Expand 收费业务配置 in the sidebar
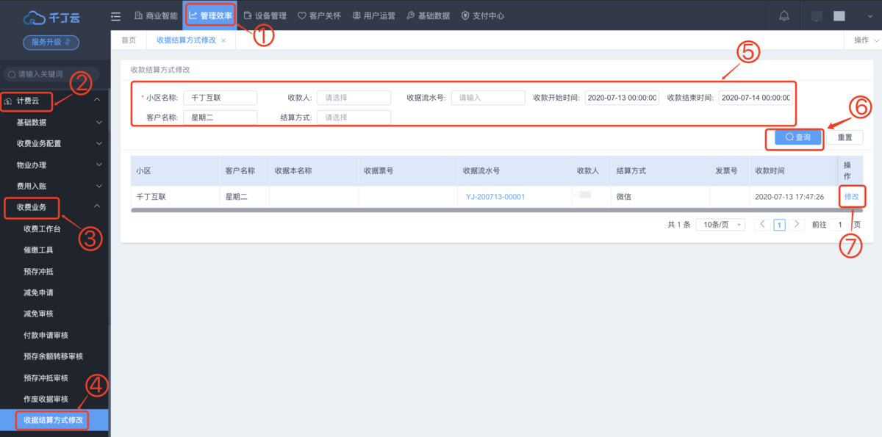Viewport: 882px width, 437px height. [x=54, y=144]
